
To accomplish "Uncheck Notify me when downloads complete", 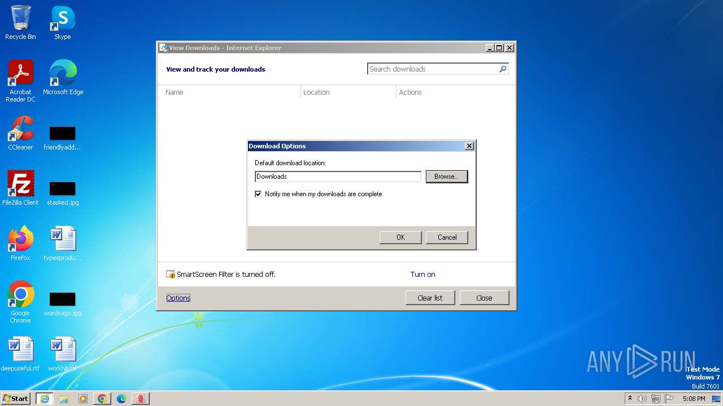I will [258, 194].
